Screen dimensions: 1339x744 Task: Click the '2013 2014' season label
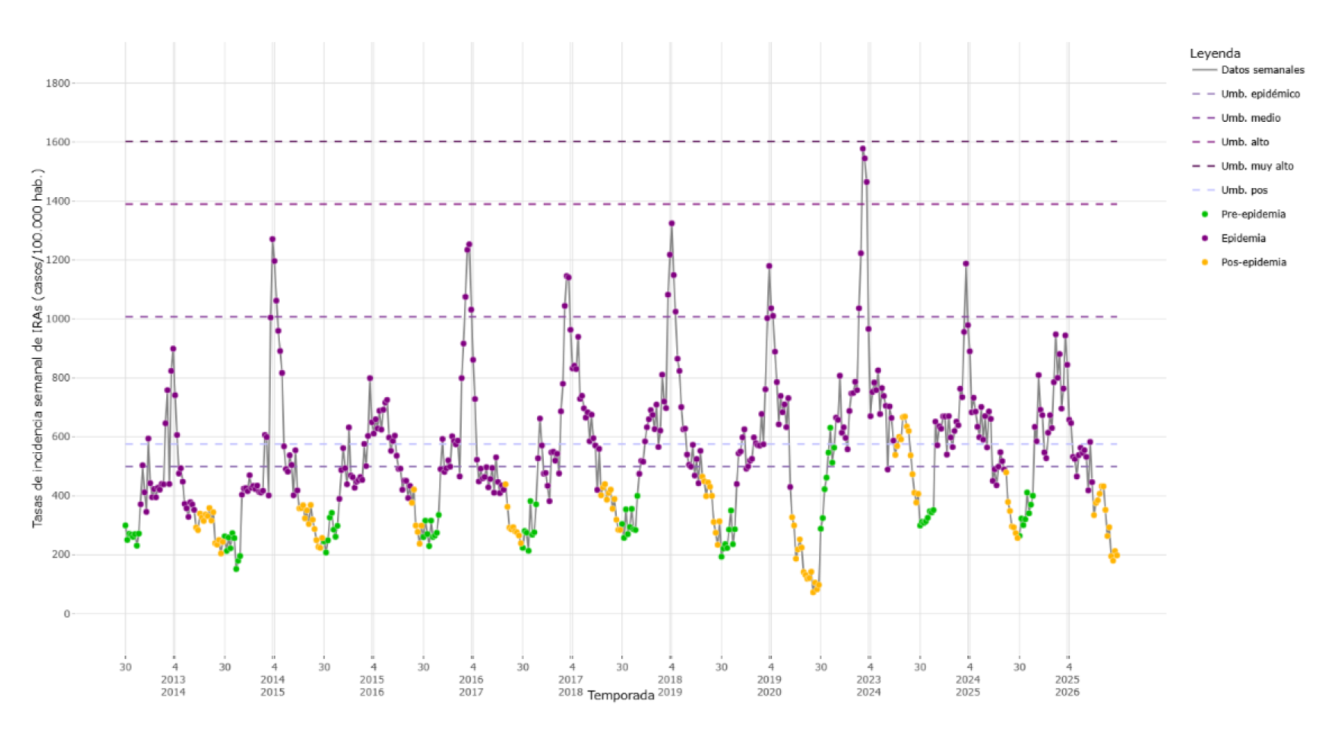[173, 685]
